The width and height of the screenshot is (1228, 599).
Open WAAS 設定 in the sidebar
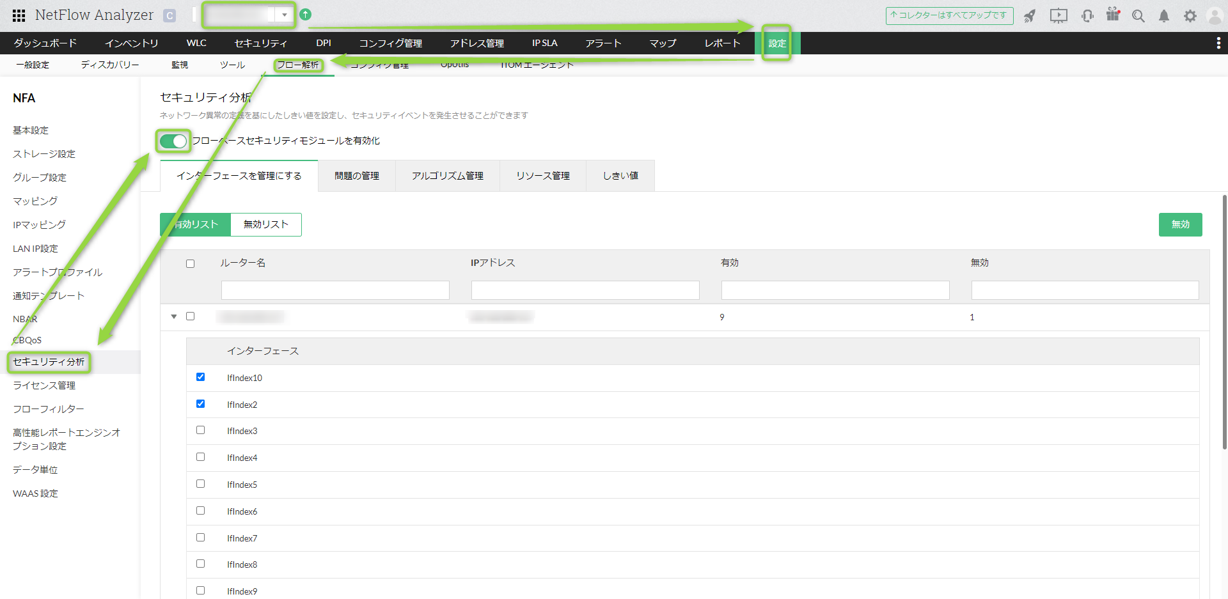35,494
